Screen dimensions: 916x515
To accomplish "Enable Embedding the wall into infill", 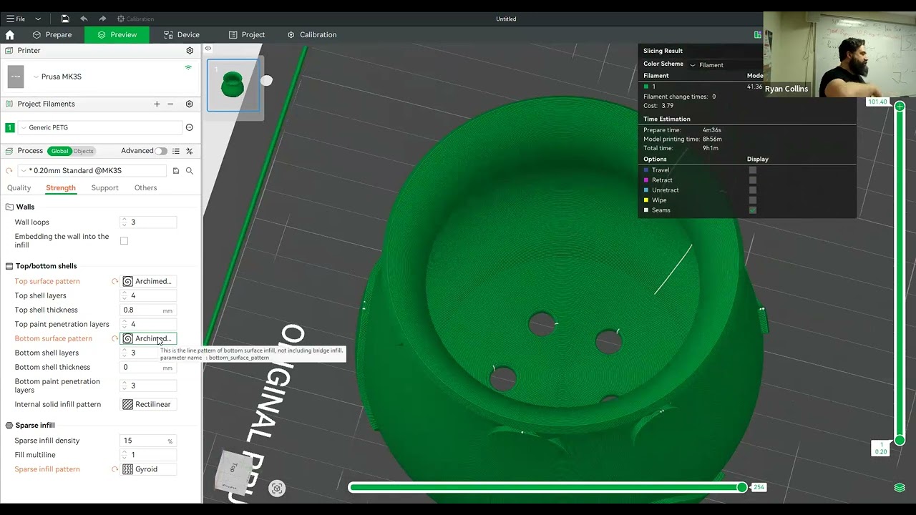I will (124, 241).
